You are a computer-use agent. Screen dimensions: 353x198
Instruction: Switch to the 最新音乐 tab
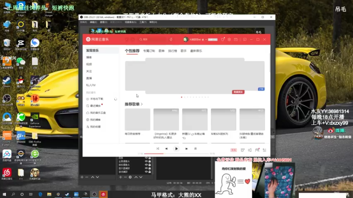click(x=196, y=51)
